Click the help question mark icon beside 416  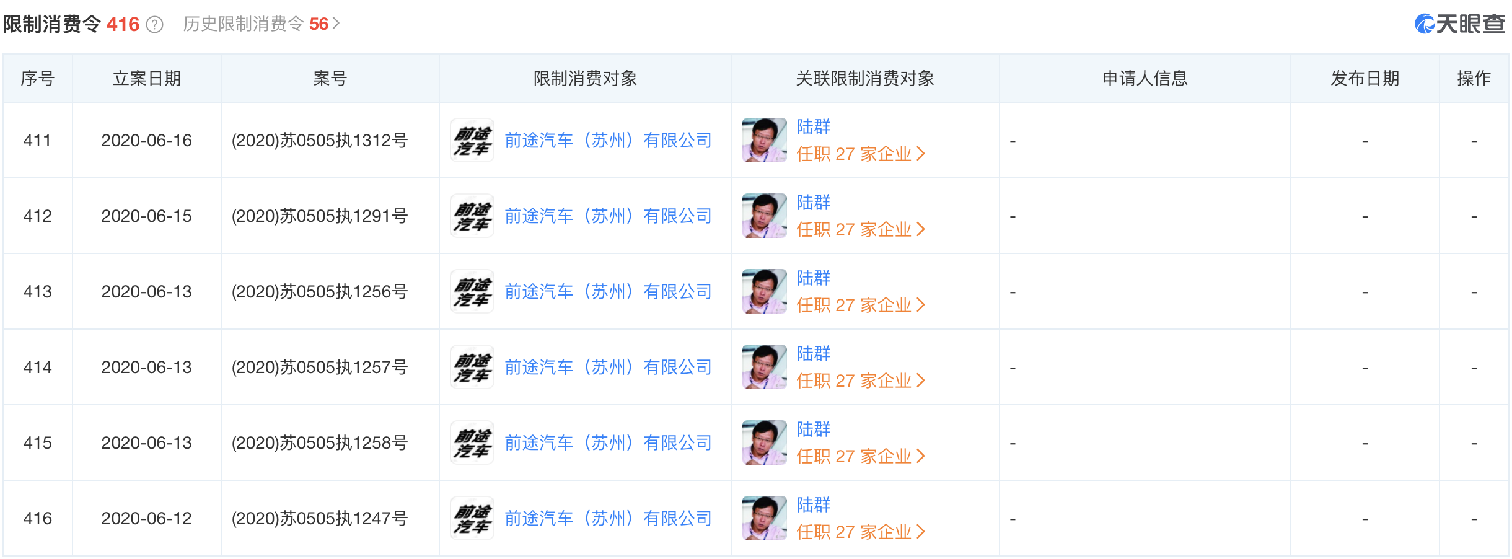coord(154,25)
